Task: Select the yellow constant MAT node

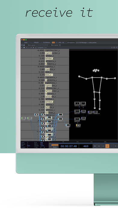Action: pyautogui.click(x=78, y=126)
